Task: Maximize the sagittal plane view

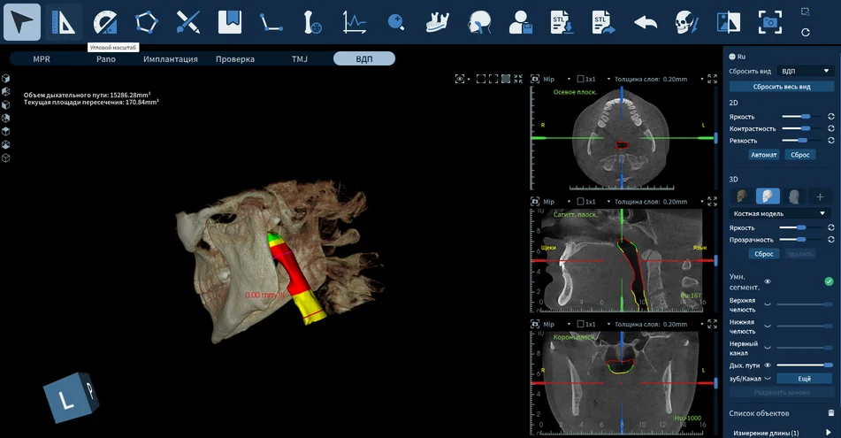Action: point(712,201)
